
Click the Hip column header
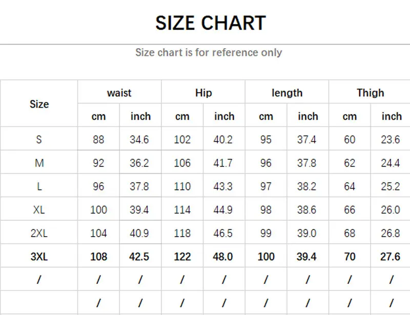tap(203, 93)
